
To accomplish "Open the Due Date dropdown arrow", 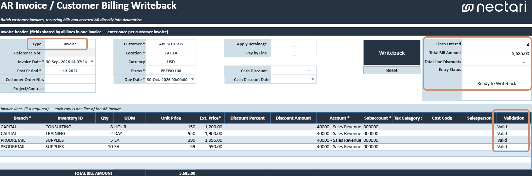I will click(193, 80).
